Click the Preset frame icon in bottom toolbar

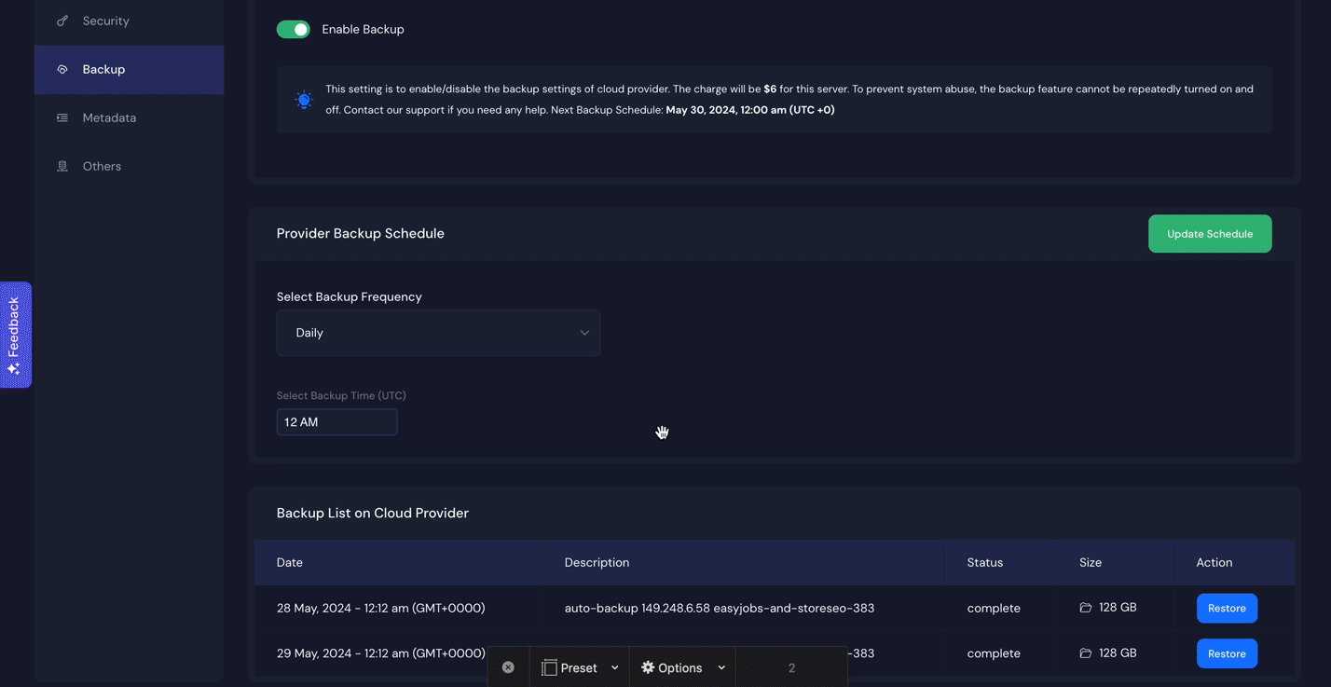[550, 667]
